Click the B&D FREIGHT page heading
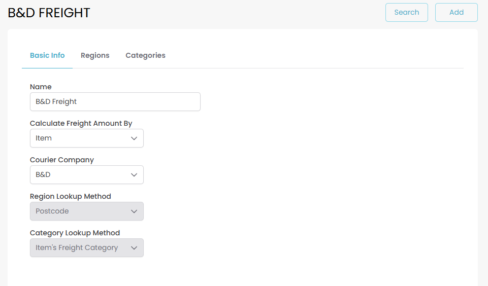 click(x=49, y=13)
